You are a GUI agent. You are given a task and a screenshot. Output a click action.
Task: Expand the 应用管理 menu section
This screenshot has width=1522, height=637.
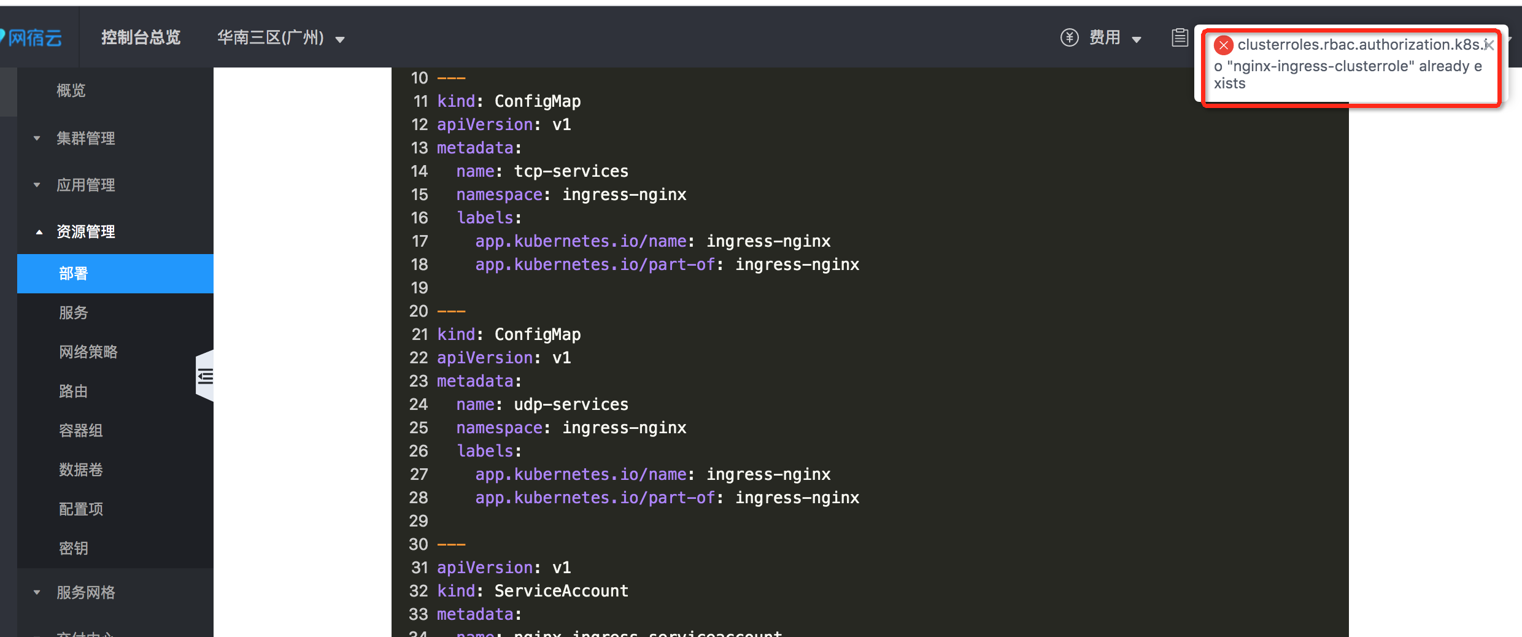[x=86, y=185]
